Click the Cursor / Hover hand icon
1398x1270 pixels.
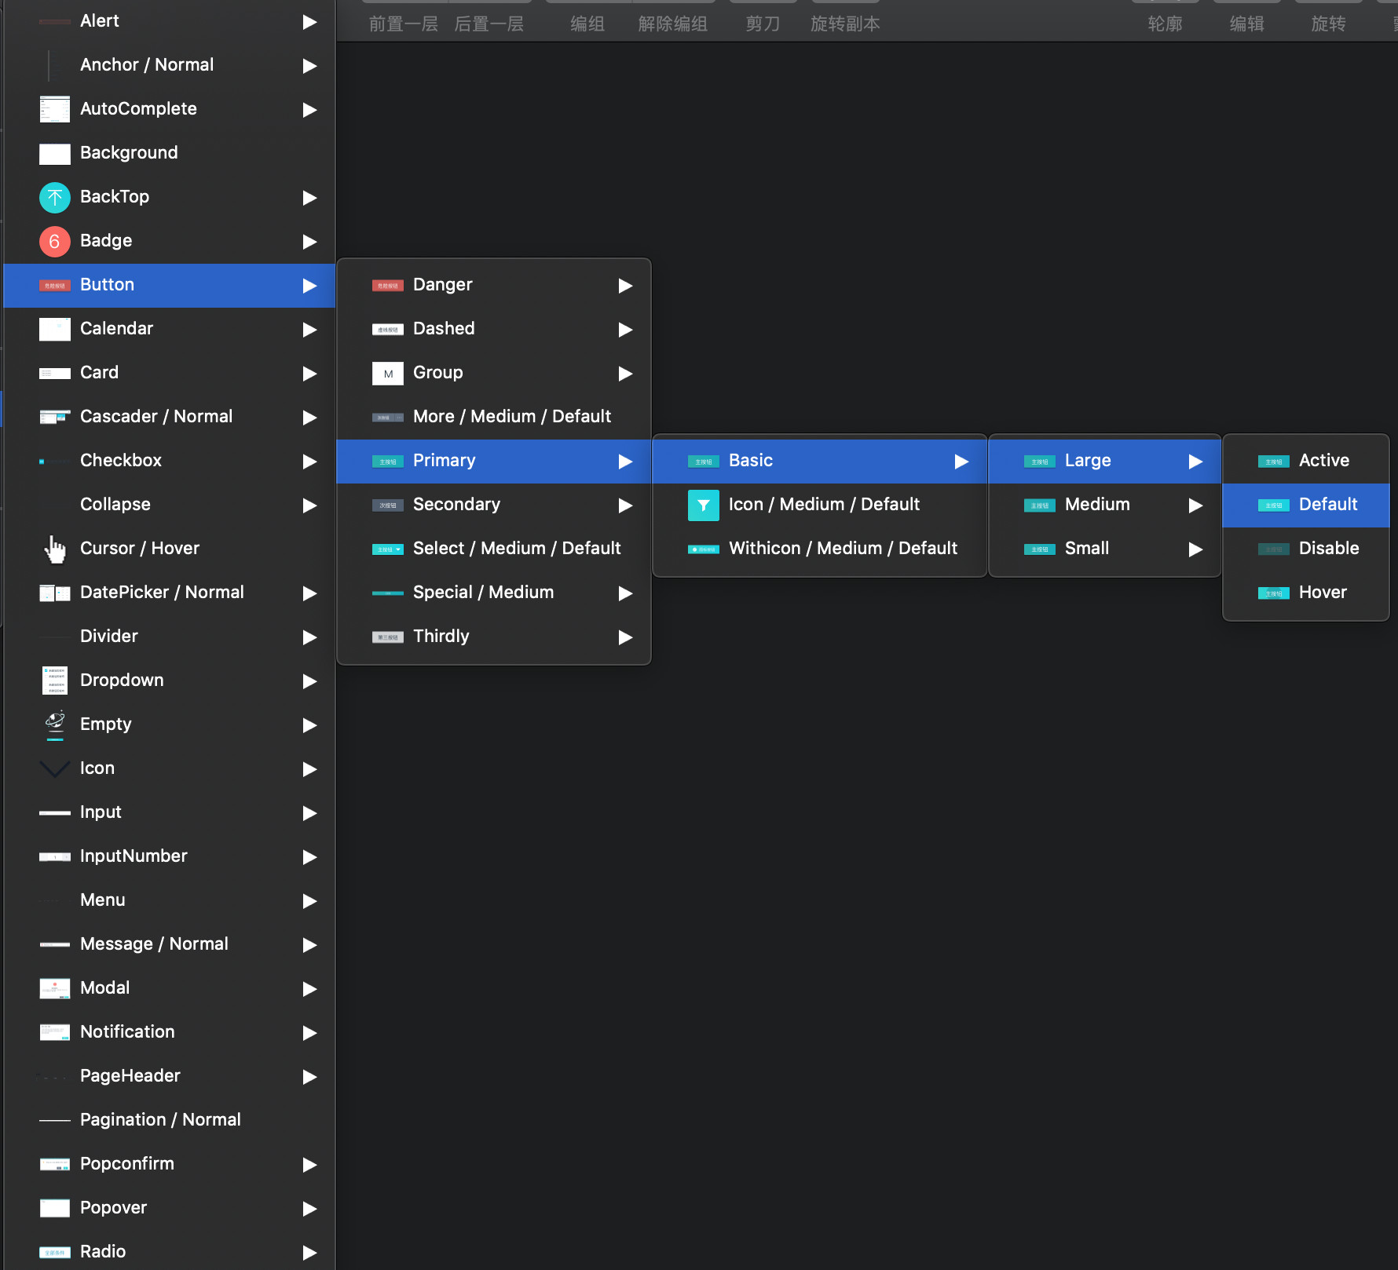point(54,549)
